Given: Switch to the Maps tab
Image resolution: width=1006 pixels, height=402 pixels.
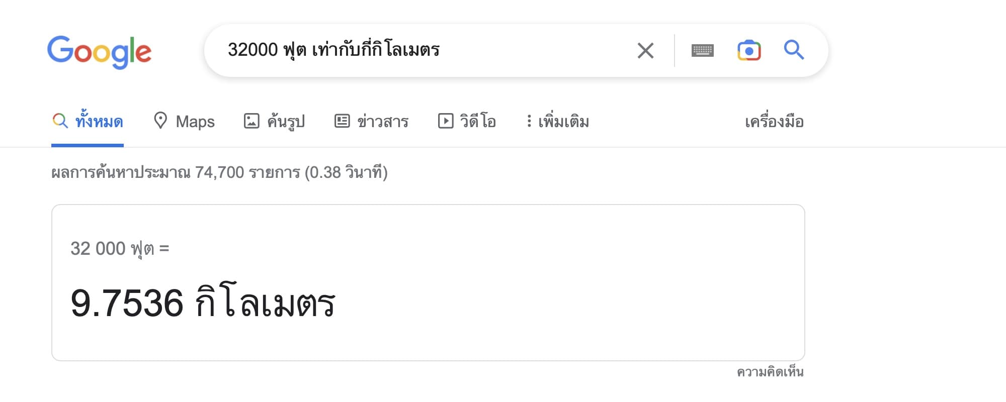Looking at the screenshot, I should 195,122.
